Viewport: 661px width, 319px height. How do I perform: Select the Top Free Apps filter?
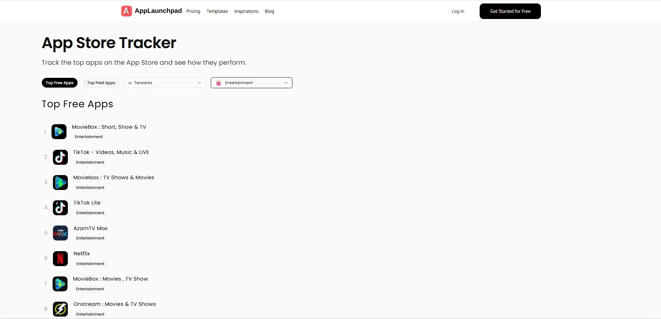tap(60, 83)
